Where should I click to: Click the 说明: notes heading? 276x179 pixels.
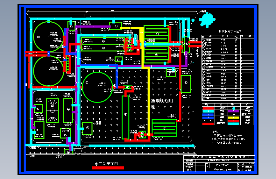[x=215, y=132]
